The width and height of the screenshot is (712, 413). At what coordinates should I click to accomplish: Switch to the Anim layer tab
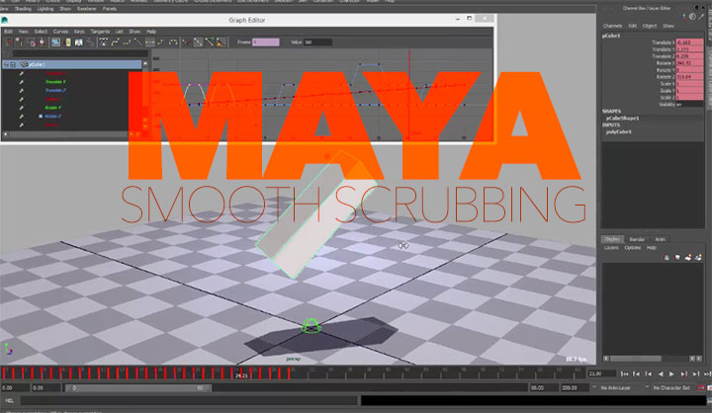[x=660, y=239]
